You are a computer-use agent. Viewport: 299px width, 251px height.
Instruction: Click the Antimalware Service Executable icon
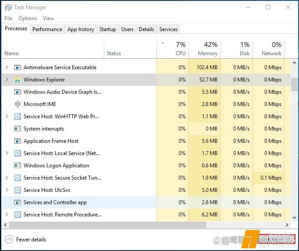click(x=18, y=67)
